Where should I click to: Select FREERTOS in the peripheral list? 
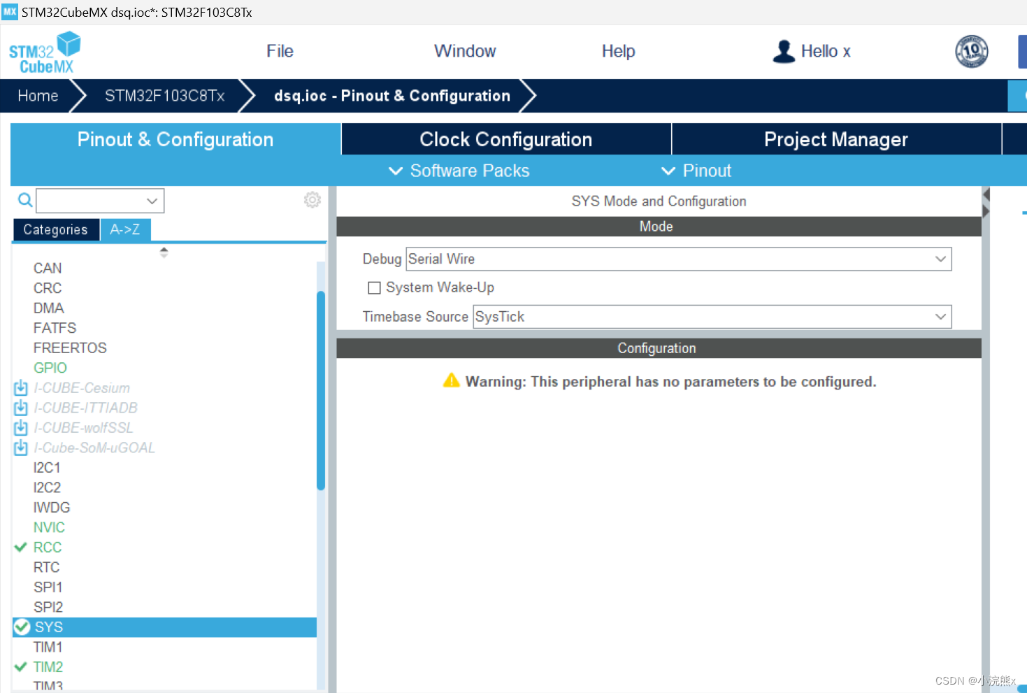(x=70, y=348)
